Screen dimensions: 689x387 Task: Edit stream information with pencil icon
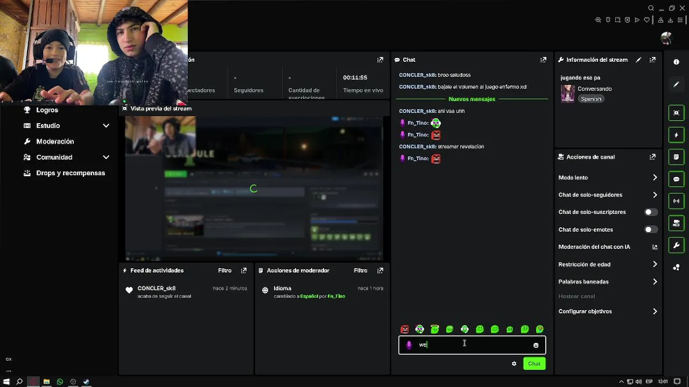click(638, 60)
